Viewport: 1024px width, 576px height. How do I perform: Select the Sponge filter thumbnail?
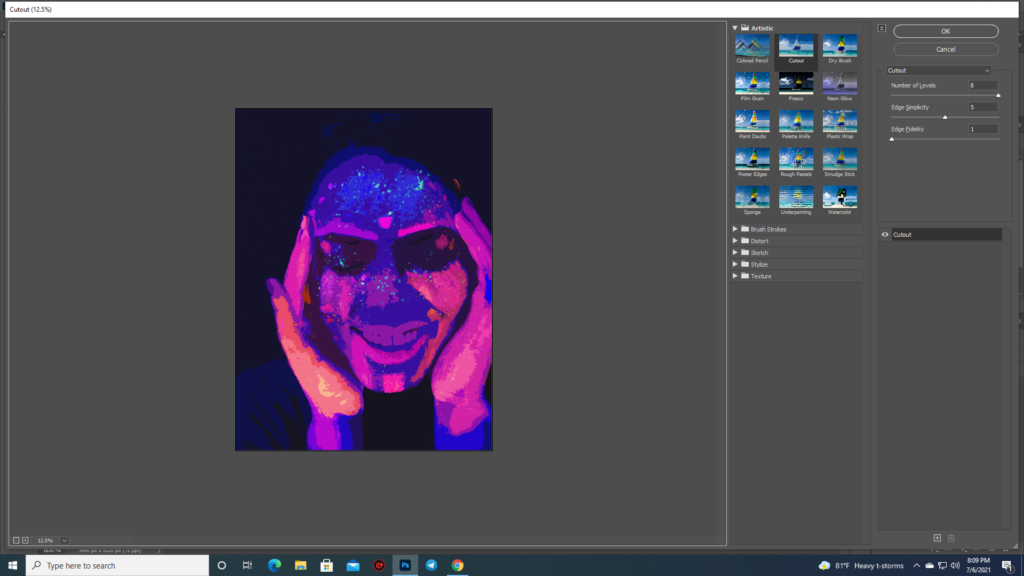point(752,197)
